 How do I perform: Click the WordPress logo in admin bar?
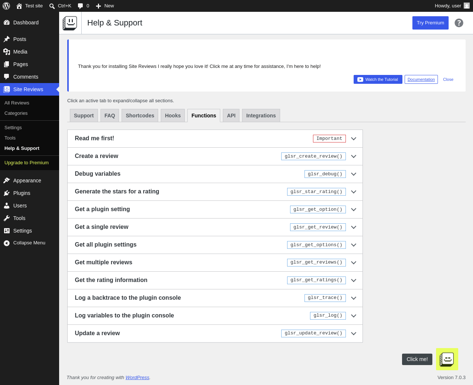point(6,6)
